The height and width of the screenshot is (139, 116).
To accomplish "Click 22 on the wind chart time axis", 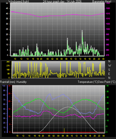I will (99, 59).
